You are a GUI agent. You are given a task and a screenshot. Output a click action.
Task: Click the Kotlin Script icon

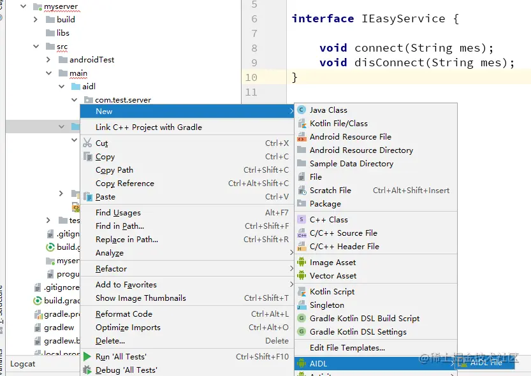point(302,292)
